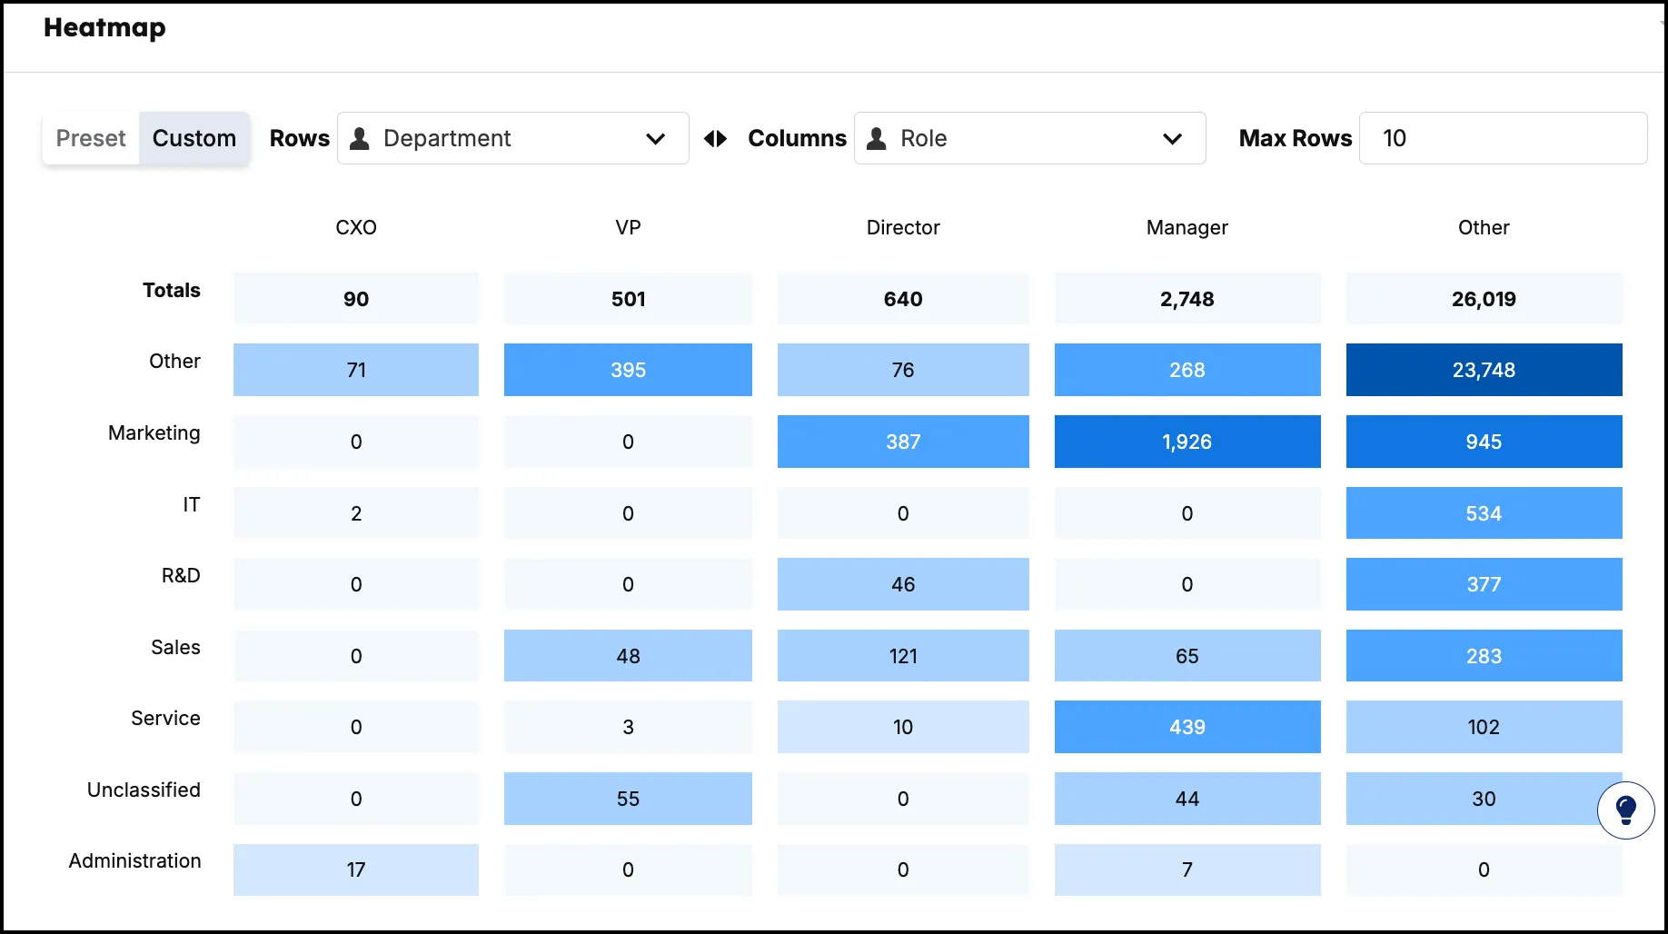Viewport: 1668px width, 934px height.
Task: Open the Rows Department dropdown
Action: (x=512, y=138)
